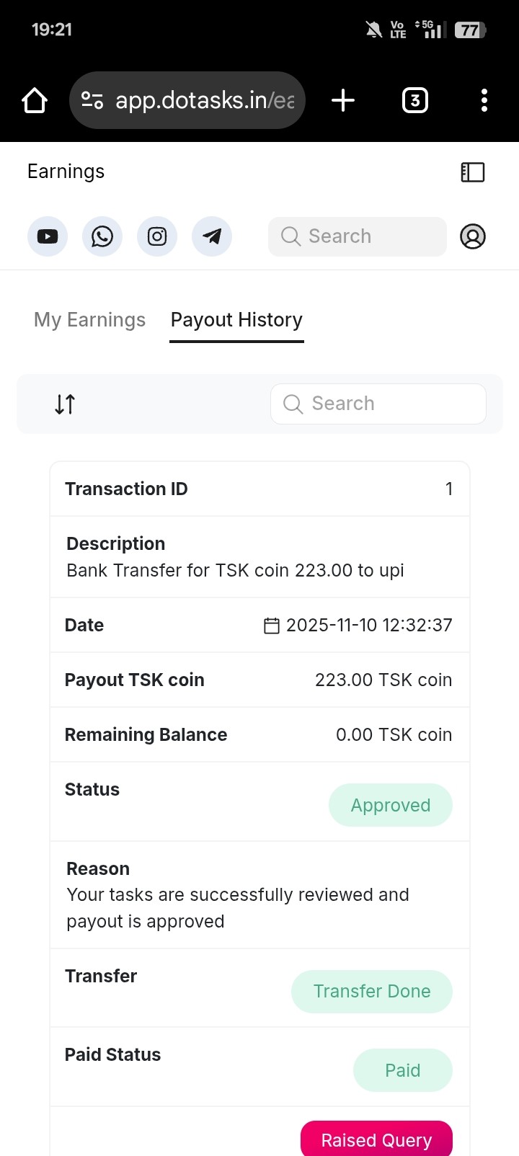
Task: Open the browser three-dot menu
Action: coord(484,100)
